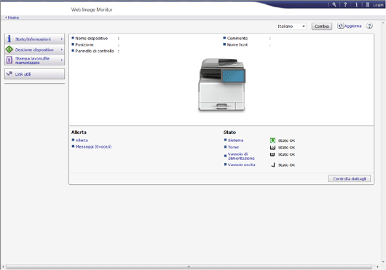The height and width of the screenshot is (270, 386).
Task: Click the scroll left arrow at the bottom
Action: [3, 267]
